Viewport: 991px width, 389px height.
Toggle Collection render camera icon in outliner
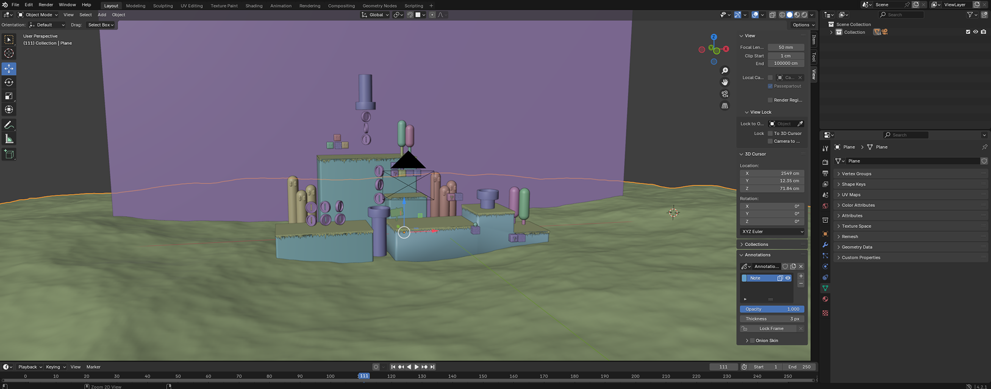pos(983,32)
